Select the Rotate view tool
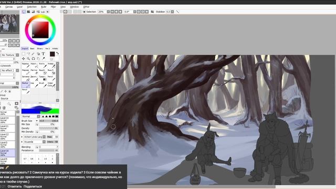Viewport: 336px width, 189px height. [x=33, y=59]
